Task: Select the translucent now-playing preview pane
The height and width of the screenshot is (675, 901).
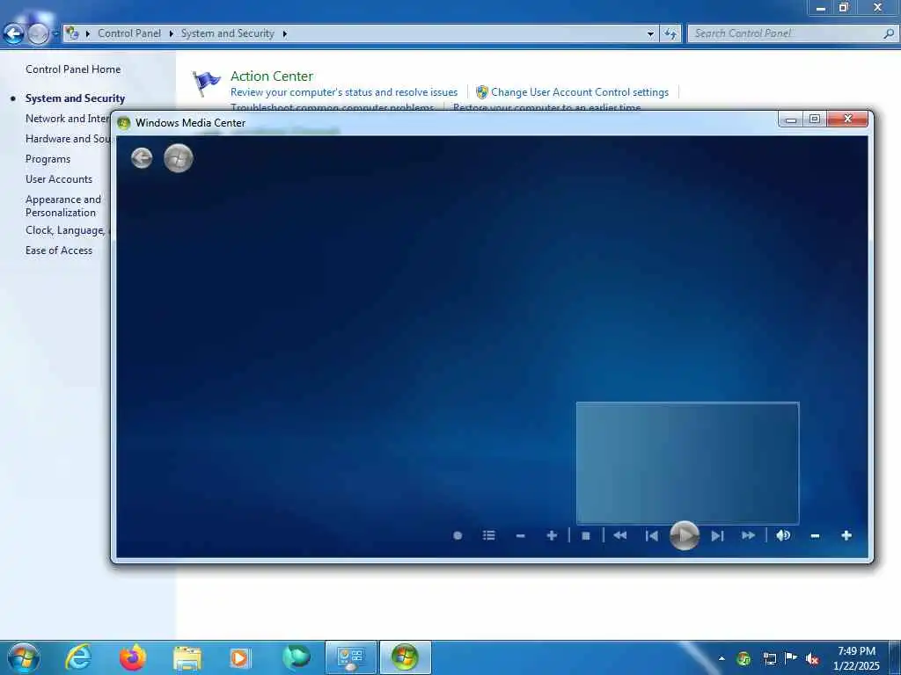Action: pos(687,462)
